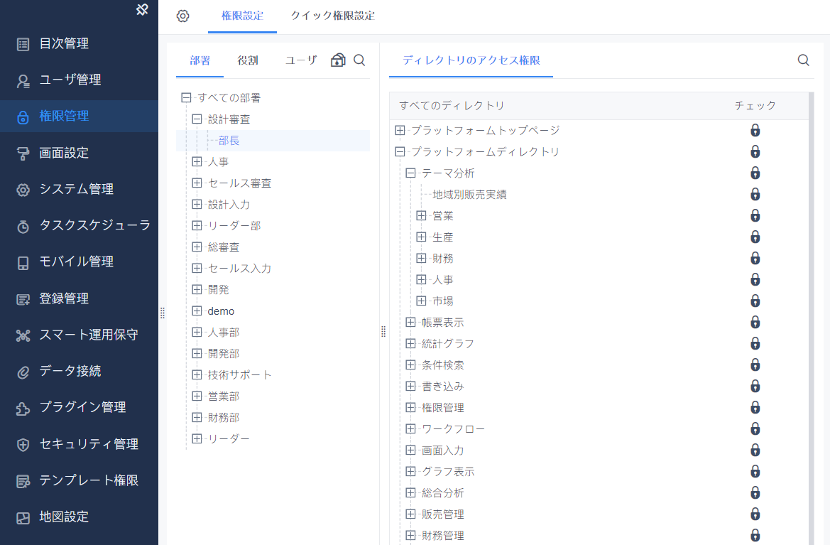Expand the 営業部 department node

click(x=197, y=396)
